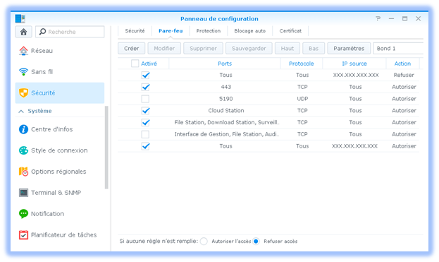The height and width of the screenshot is (262, 439).
Task: Open Notification speech bubble icon
Action: click(23, 214)
